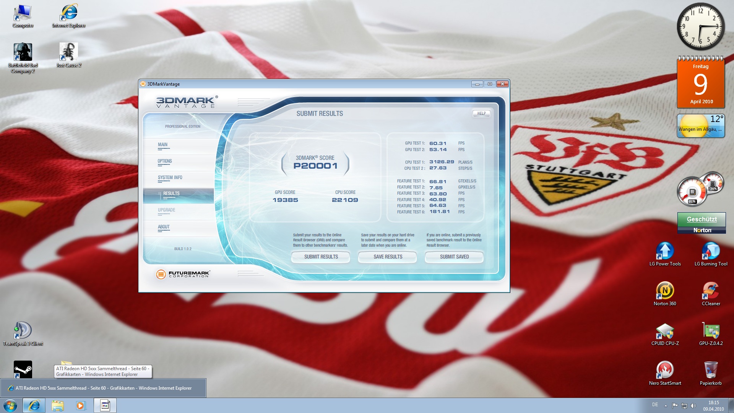734x413 pixels.
Task: Launch CCleaner from the desktop
Action: coord(711,292)
